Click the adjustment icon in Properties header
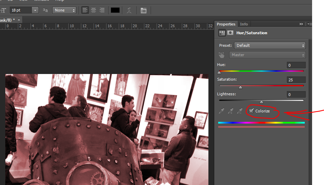 (222, 33)
